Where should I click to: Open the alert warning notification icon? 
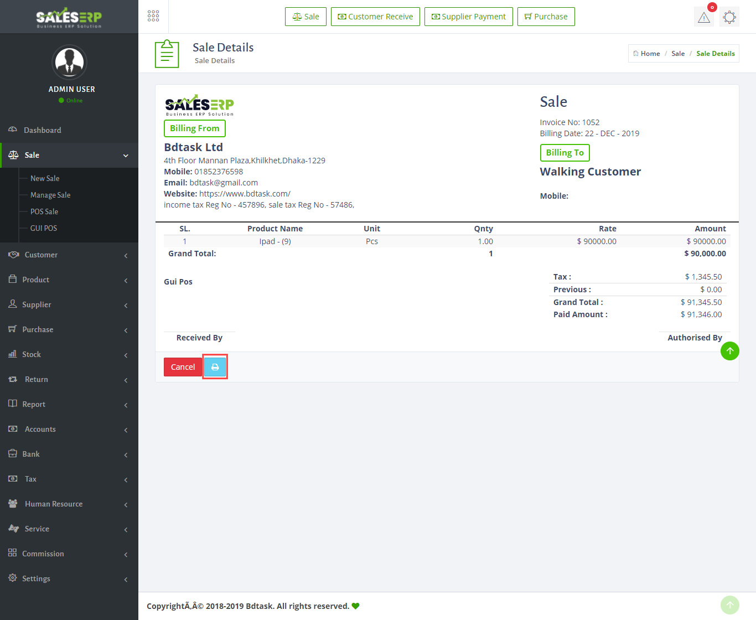tap(704, 17)
